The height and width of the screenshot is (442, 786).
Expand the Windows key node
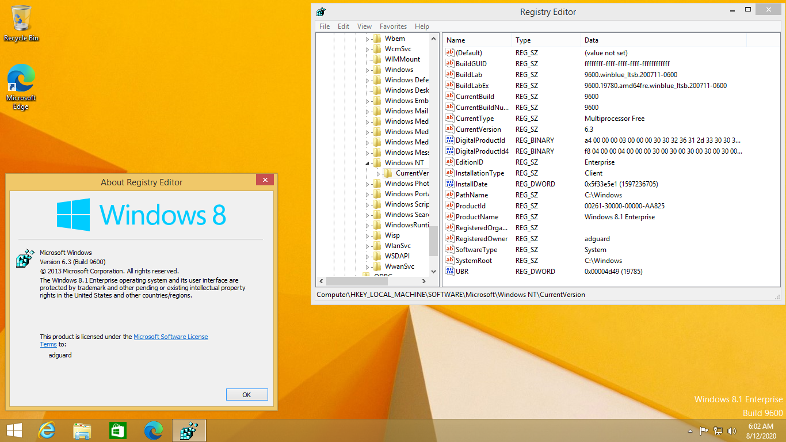click(x=367, y=70)
